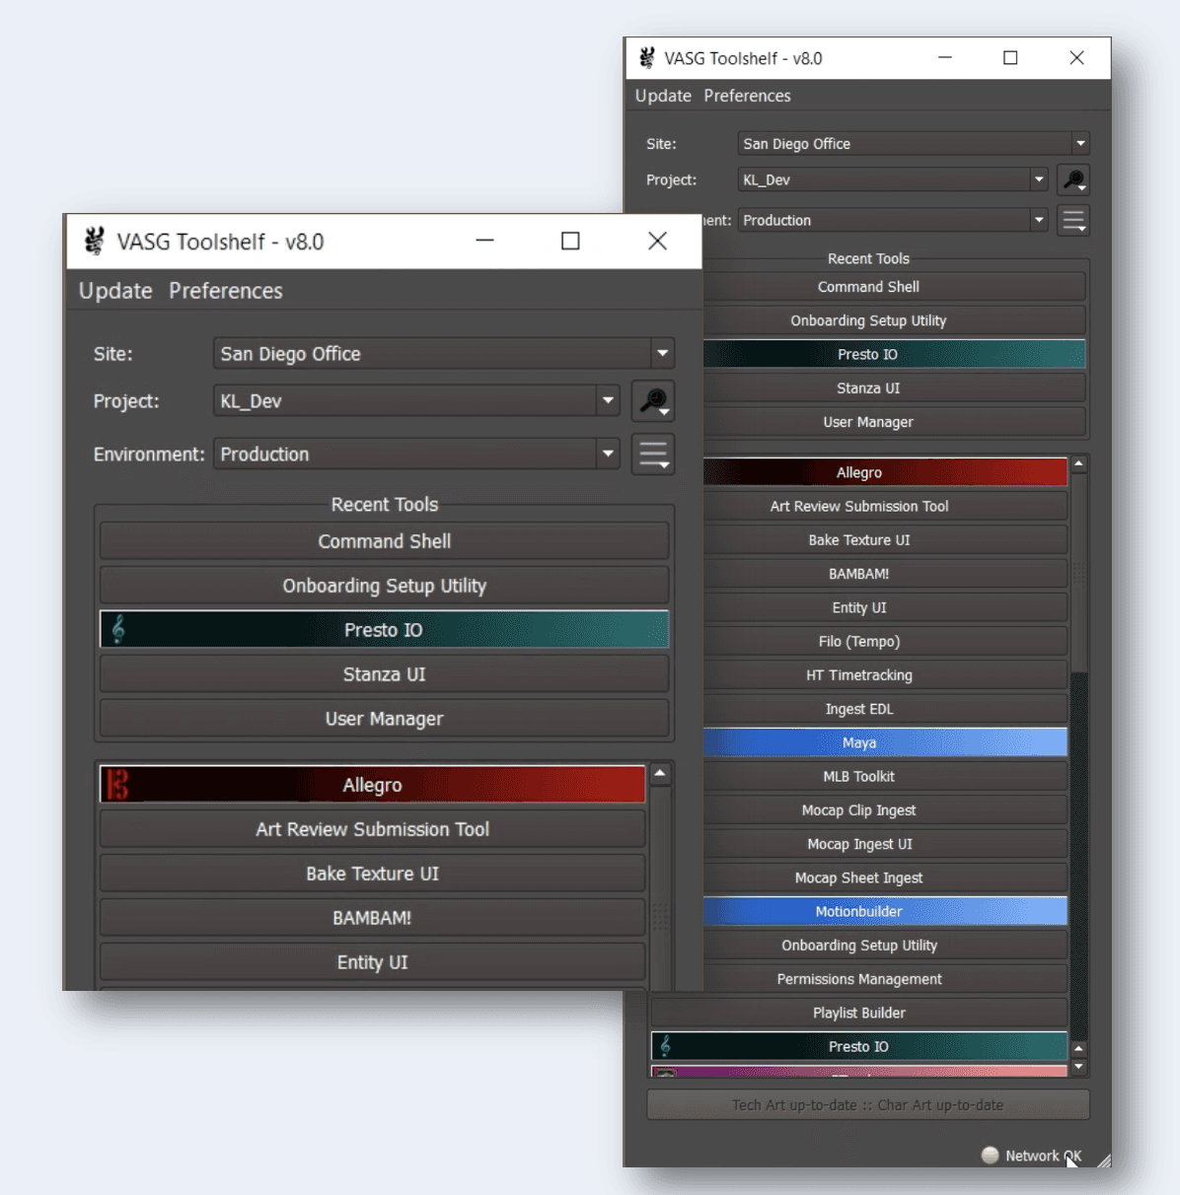The width and height of the screenshot is (1180, 1195).
Task: Open Stanza UI in back window
Action: tap(893, 388)
